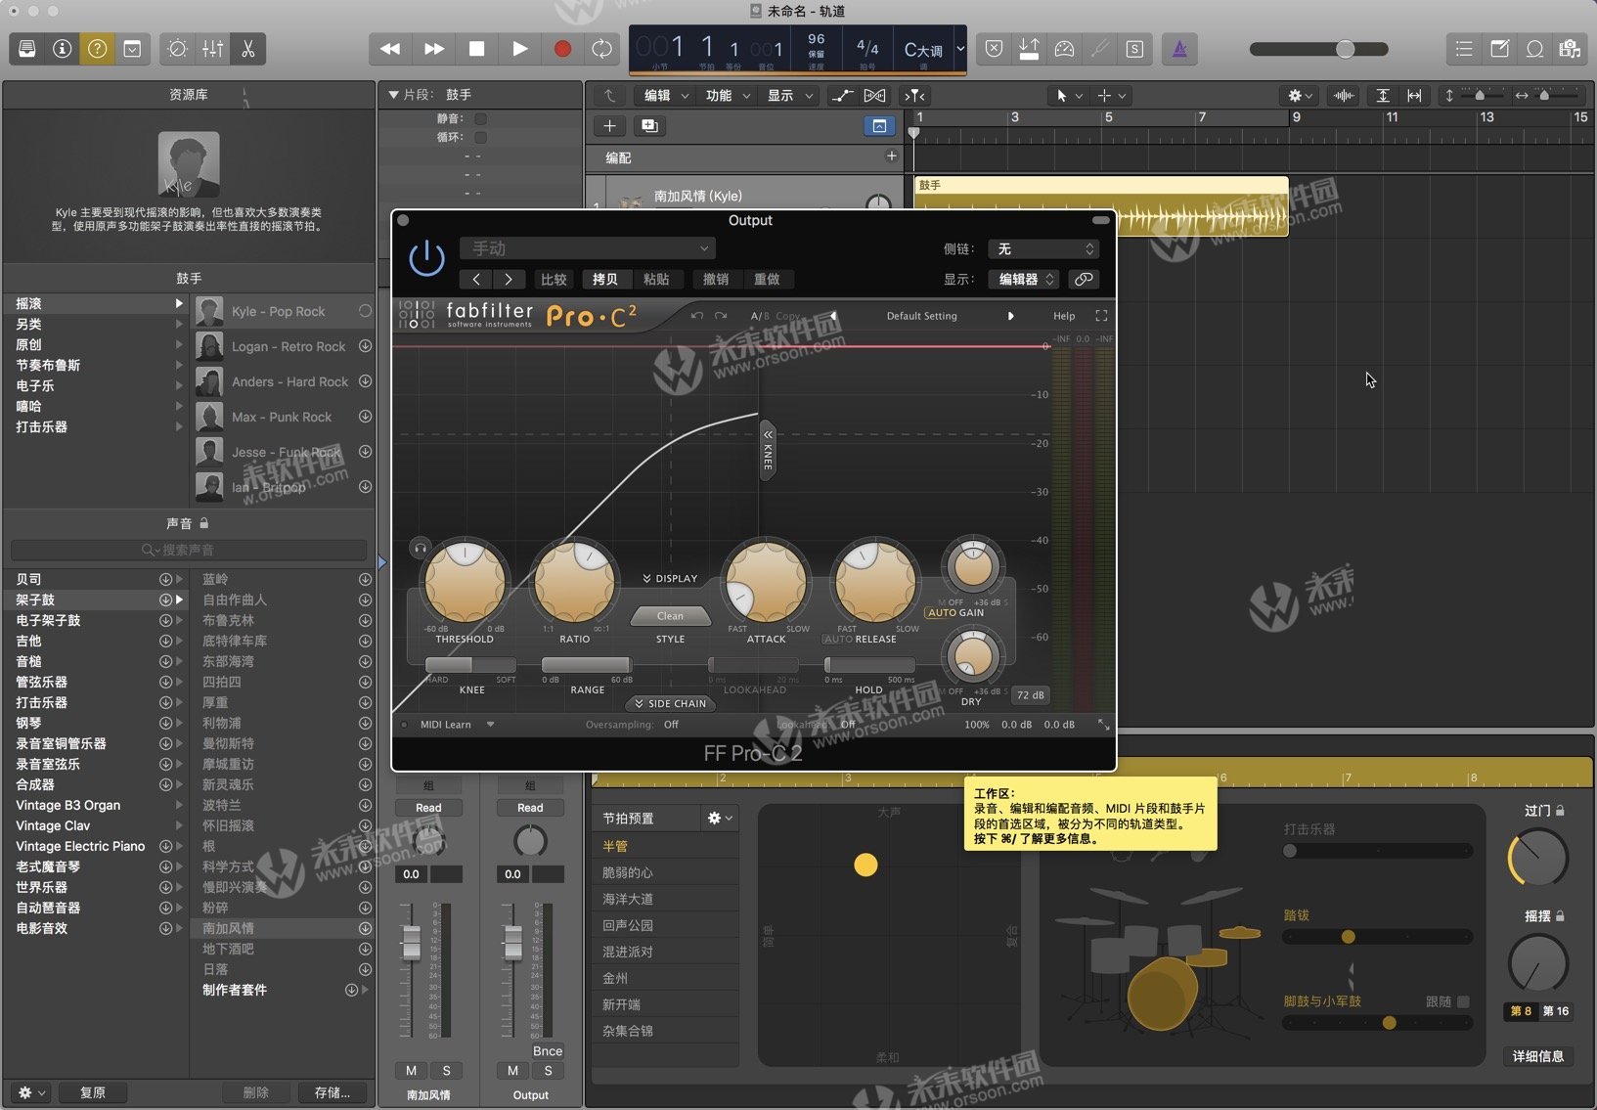1597x1110 pixels.
Task: Click the 搜索声音 search field
Action: pos(189,550)
